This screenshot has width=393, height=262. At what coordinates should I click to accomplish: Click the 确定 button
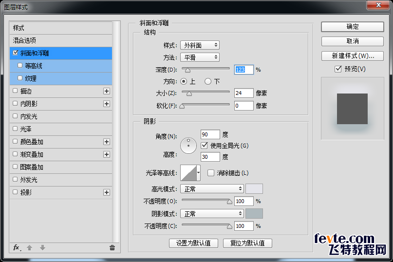click(x=353, y=27)
